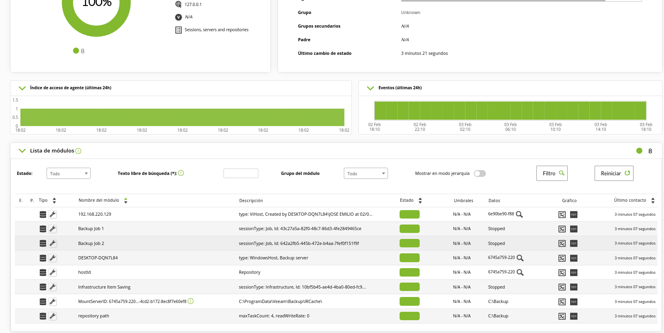Click wrench icon for DESKTOP-DQN7L84 module
This screenshot has height=333, width=664.
click(53, 258)
